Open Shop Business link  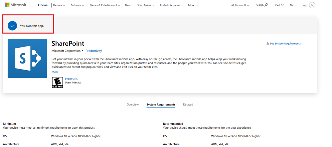[145, 5]
